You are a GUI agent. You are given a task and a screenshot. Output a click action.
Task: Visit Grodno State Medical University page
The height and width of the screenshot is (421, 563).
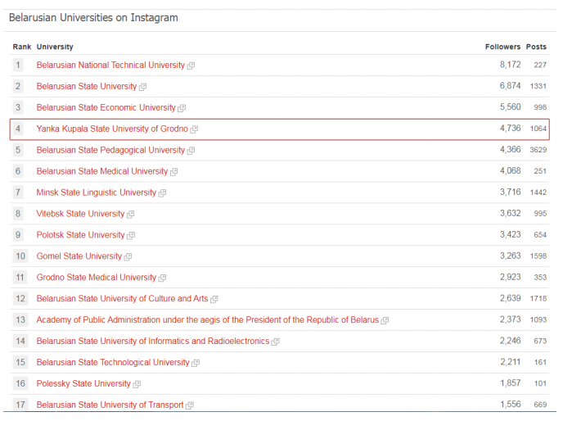[x=97, y=277]
